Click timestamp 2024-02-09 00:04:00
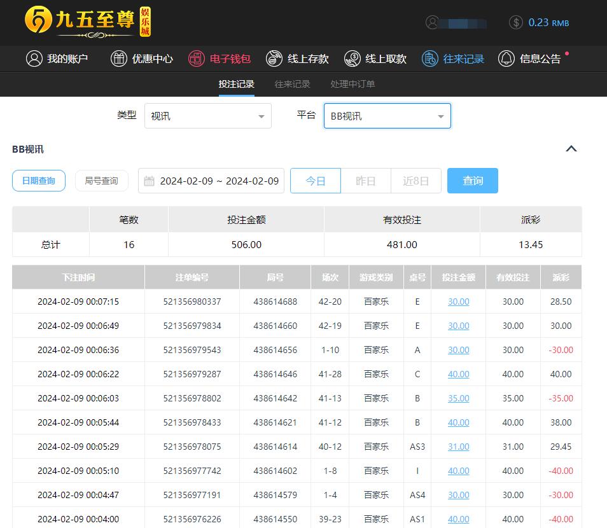 point(78,520)
